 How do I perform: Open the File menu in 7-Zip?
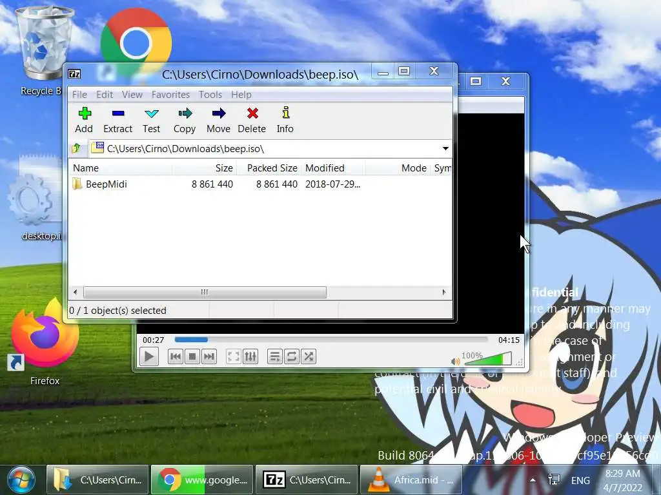79,95
